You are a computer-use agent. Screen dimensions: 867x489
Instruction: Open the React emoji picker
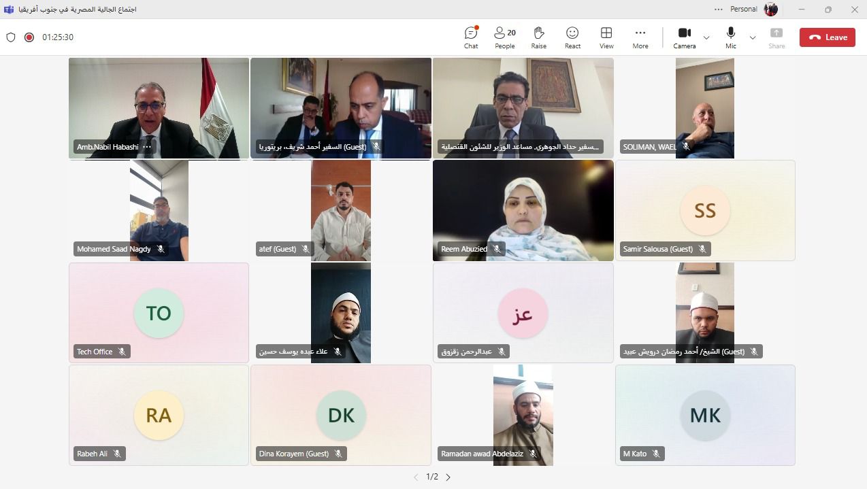coord(572,37)
